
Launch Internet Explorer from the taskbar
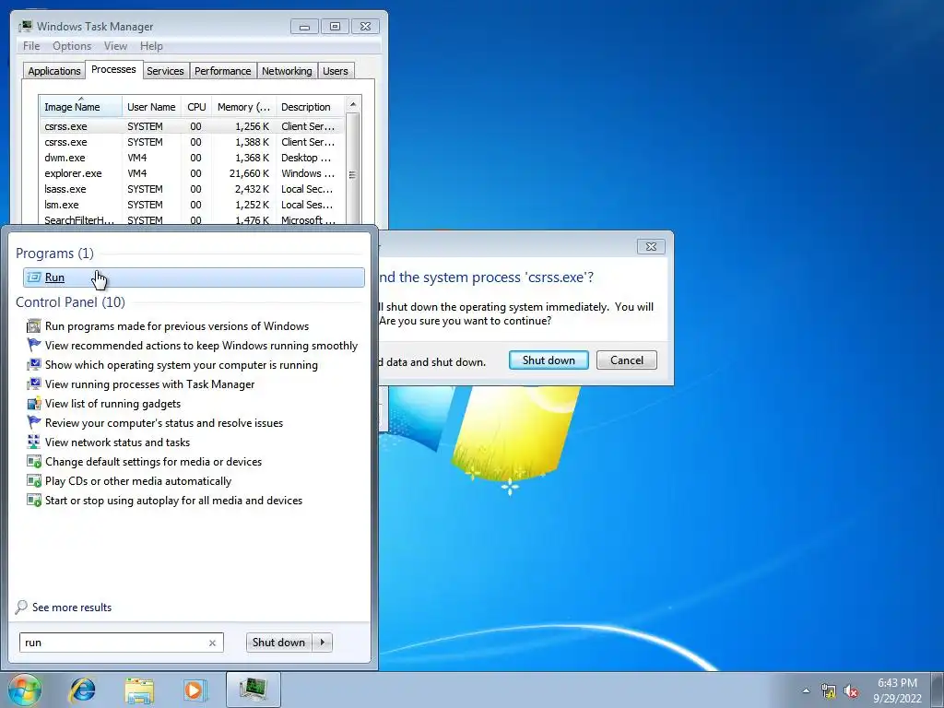point(82,690)
